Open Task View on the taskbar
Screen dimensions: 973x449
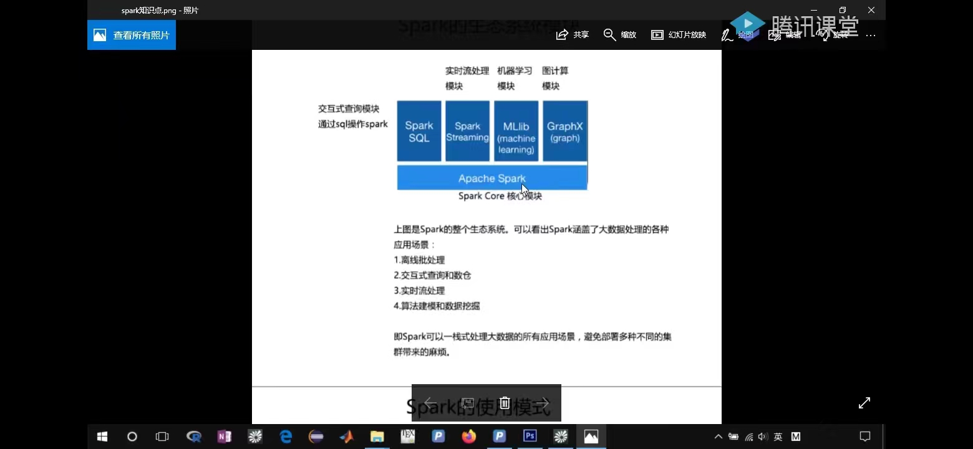point(162,437)
